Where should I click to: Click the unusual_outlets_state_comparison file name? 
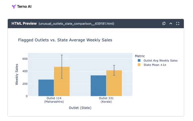click(76, 24)
